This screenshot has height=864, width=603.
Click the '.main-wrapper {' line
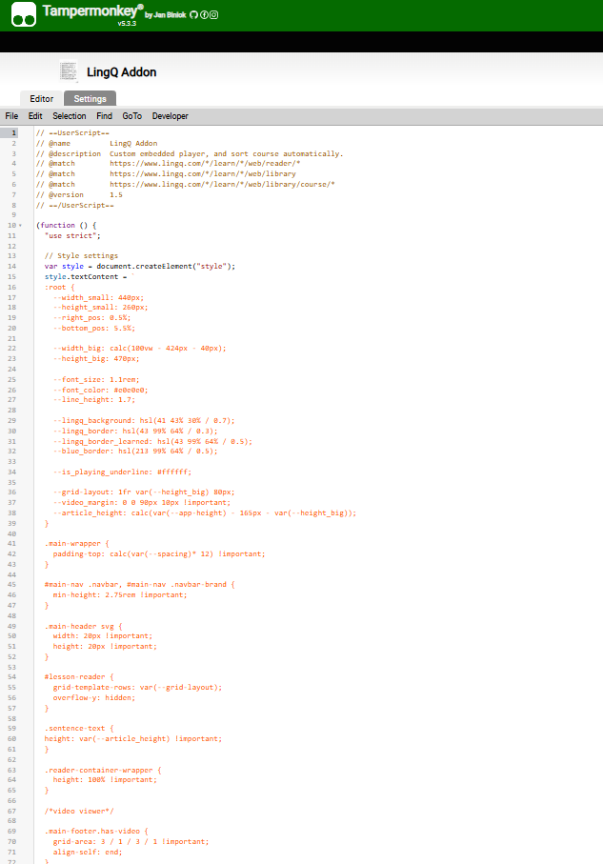76,543
